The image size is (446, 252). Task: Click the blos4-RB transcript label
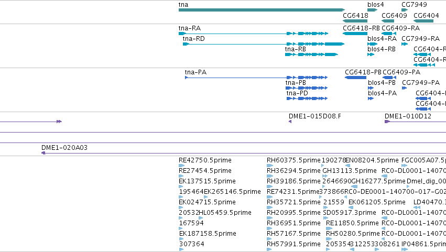click(382, 49)
